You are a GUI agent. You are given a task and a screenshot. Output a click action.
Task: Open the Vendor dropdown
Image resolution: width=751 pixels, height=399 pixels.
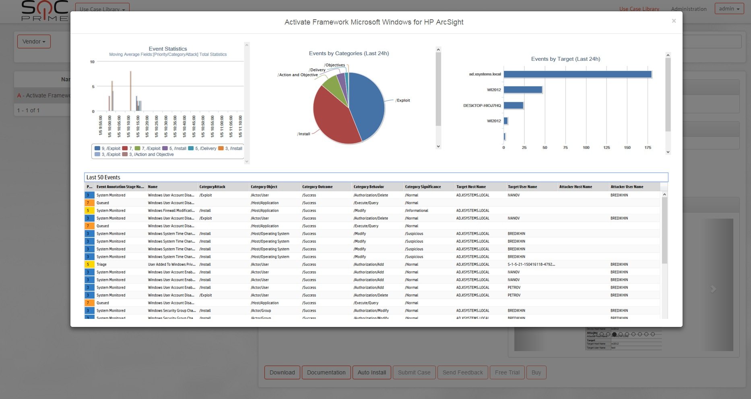click(34, 41)
